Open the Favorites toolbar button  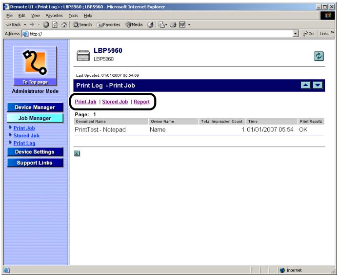pos(108,25)
